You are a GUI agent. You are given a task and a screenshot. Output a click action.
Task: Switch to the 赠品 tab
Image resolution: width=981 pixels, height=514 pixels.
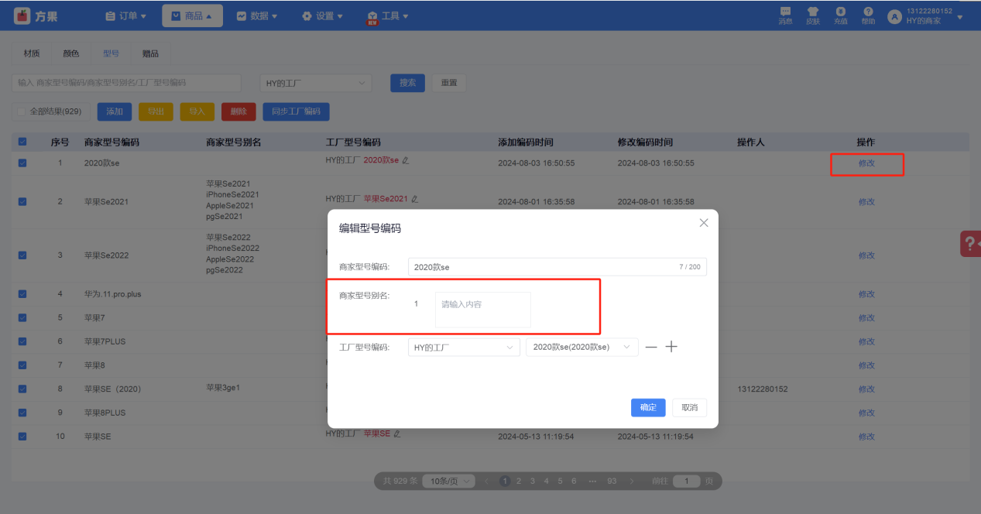pos(150,53)
